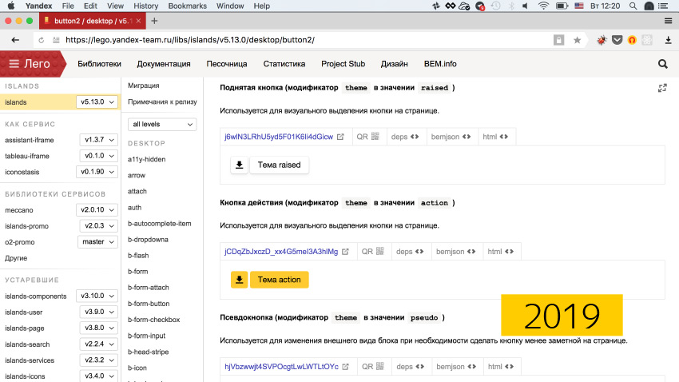Open macOS Spotlight search icon
679x382 pixels.
coord(633,6)
